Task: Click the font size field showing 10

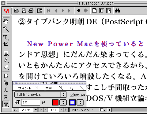Action: 31,102
